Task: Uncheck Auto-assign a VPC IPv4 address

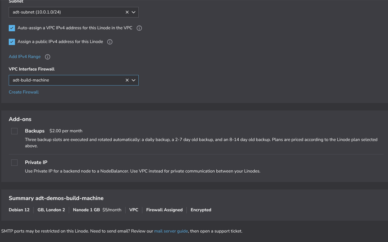Action: (12, 28)
